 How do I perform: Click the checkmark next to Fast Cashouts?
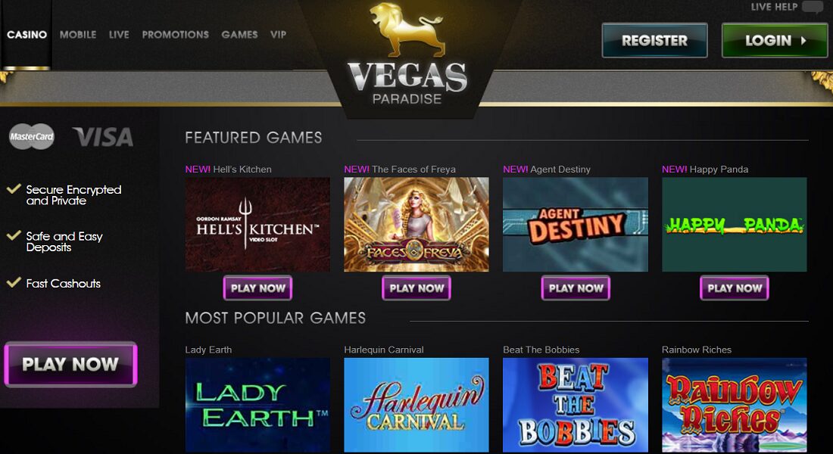pyautogui.click(x=14, y=282)
